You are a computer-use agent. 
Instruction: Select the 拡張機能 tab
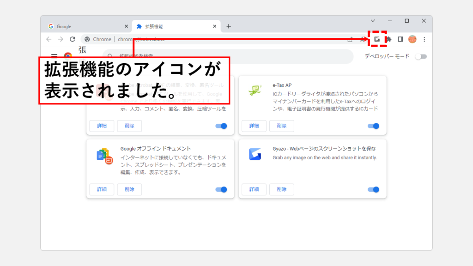pyautogui.click(x=173, y=26)
